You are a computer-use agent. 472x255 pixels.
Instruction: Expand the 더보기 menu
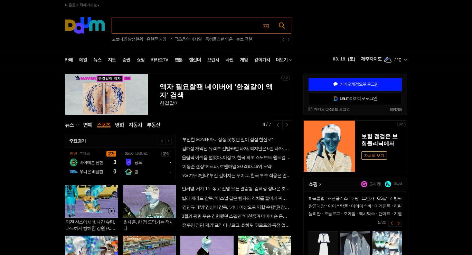coord(284,60)
